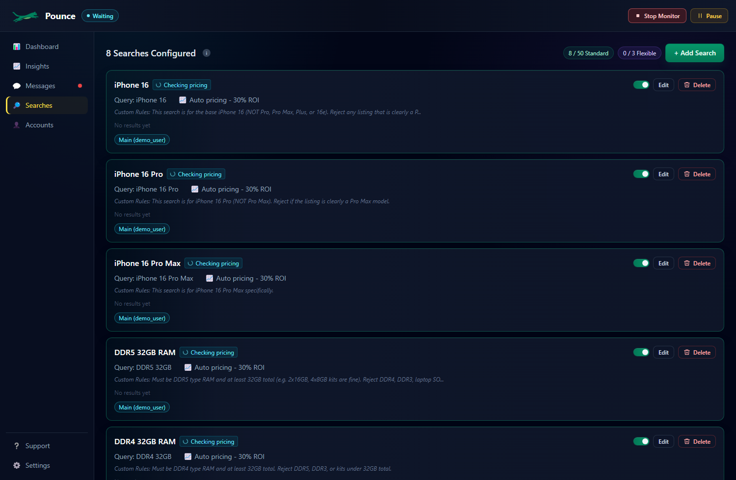Disable the DDR5 32GB RAM toggle
The height and width of the screenshot is (480, 736).
pos(641,352)
